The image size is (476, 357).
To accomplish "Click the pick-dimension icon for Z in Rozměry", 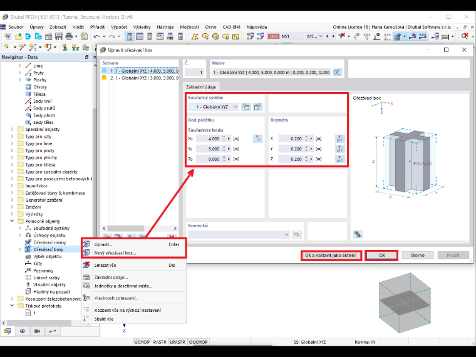I will tap(339, 158).
